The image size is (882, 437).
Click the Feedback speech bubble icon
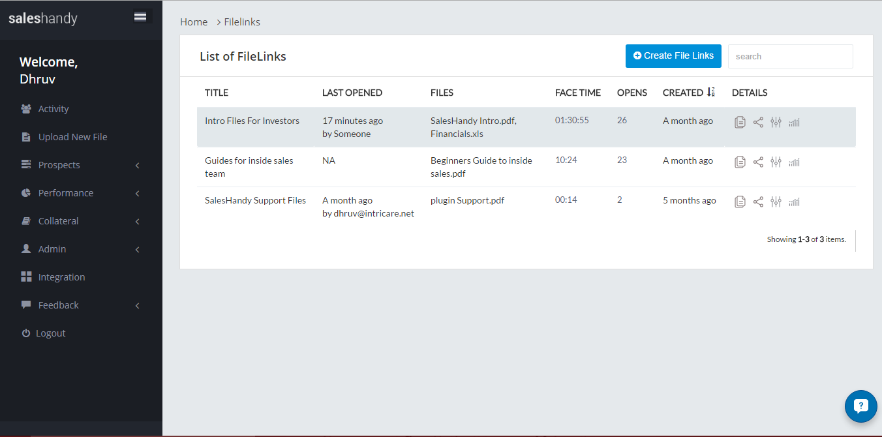26,305
